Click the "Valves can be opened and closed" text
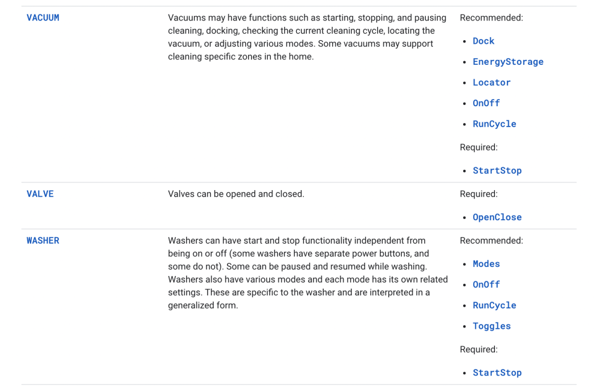Image resolution: width=600 pixels, height=390 pixels. 236,194
